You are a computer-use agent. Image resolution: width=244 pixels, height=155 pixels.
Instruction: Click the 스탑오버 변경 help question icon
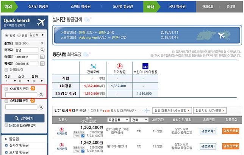pos(33,101)
